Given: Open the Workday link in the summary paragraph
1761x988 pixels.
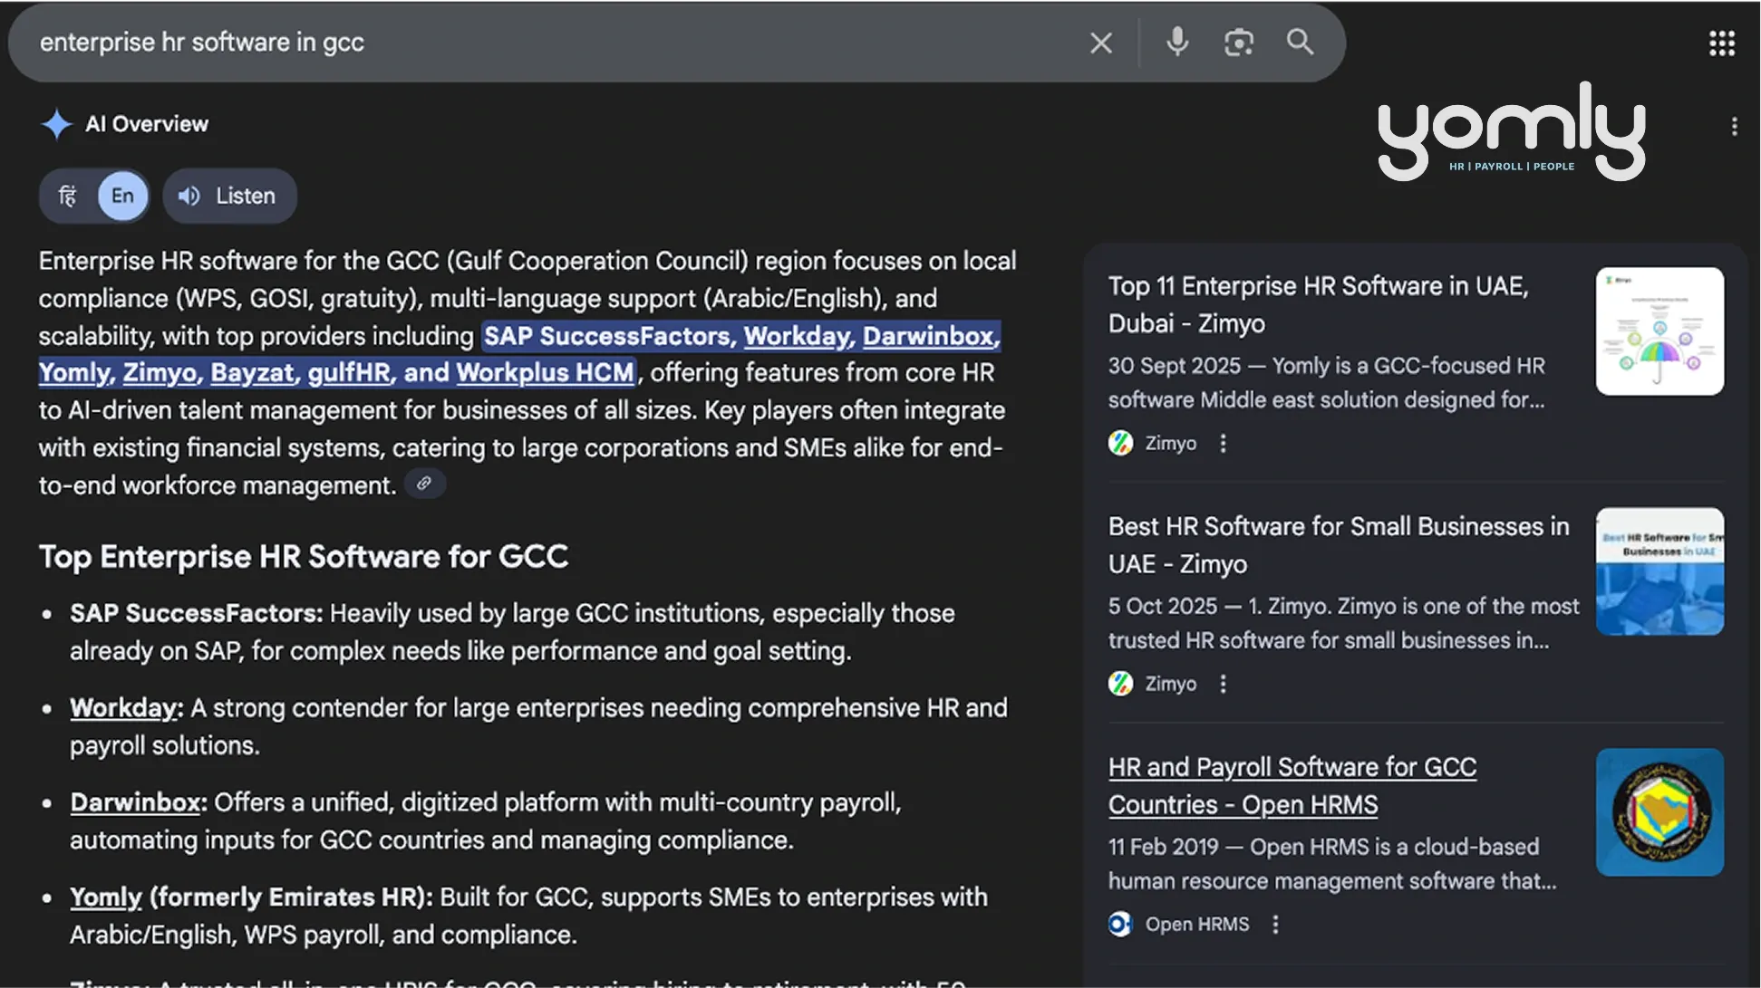Looking at the screenshot, I should click(798, 336).
